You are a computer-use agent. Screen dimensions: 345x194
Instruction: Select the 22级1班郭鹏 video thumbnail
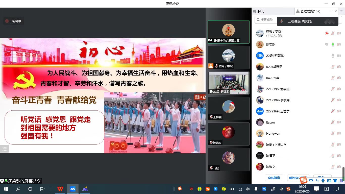229,83
